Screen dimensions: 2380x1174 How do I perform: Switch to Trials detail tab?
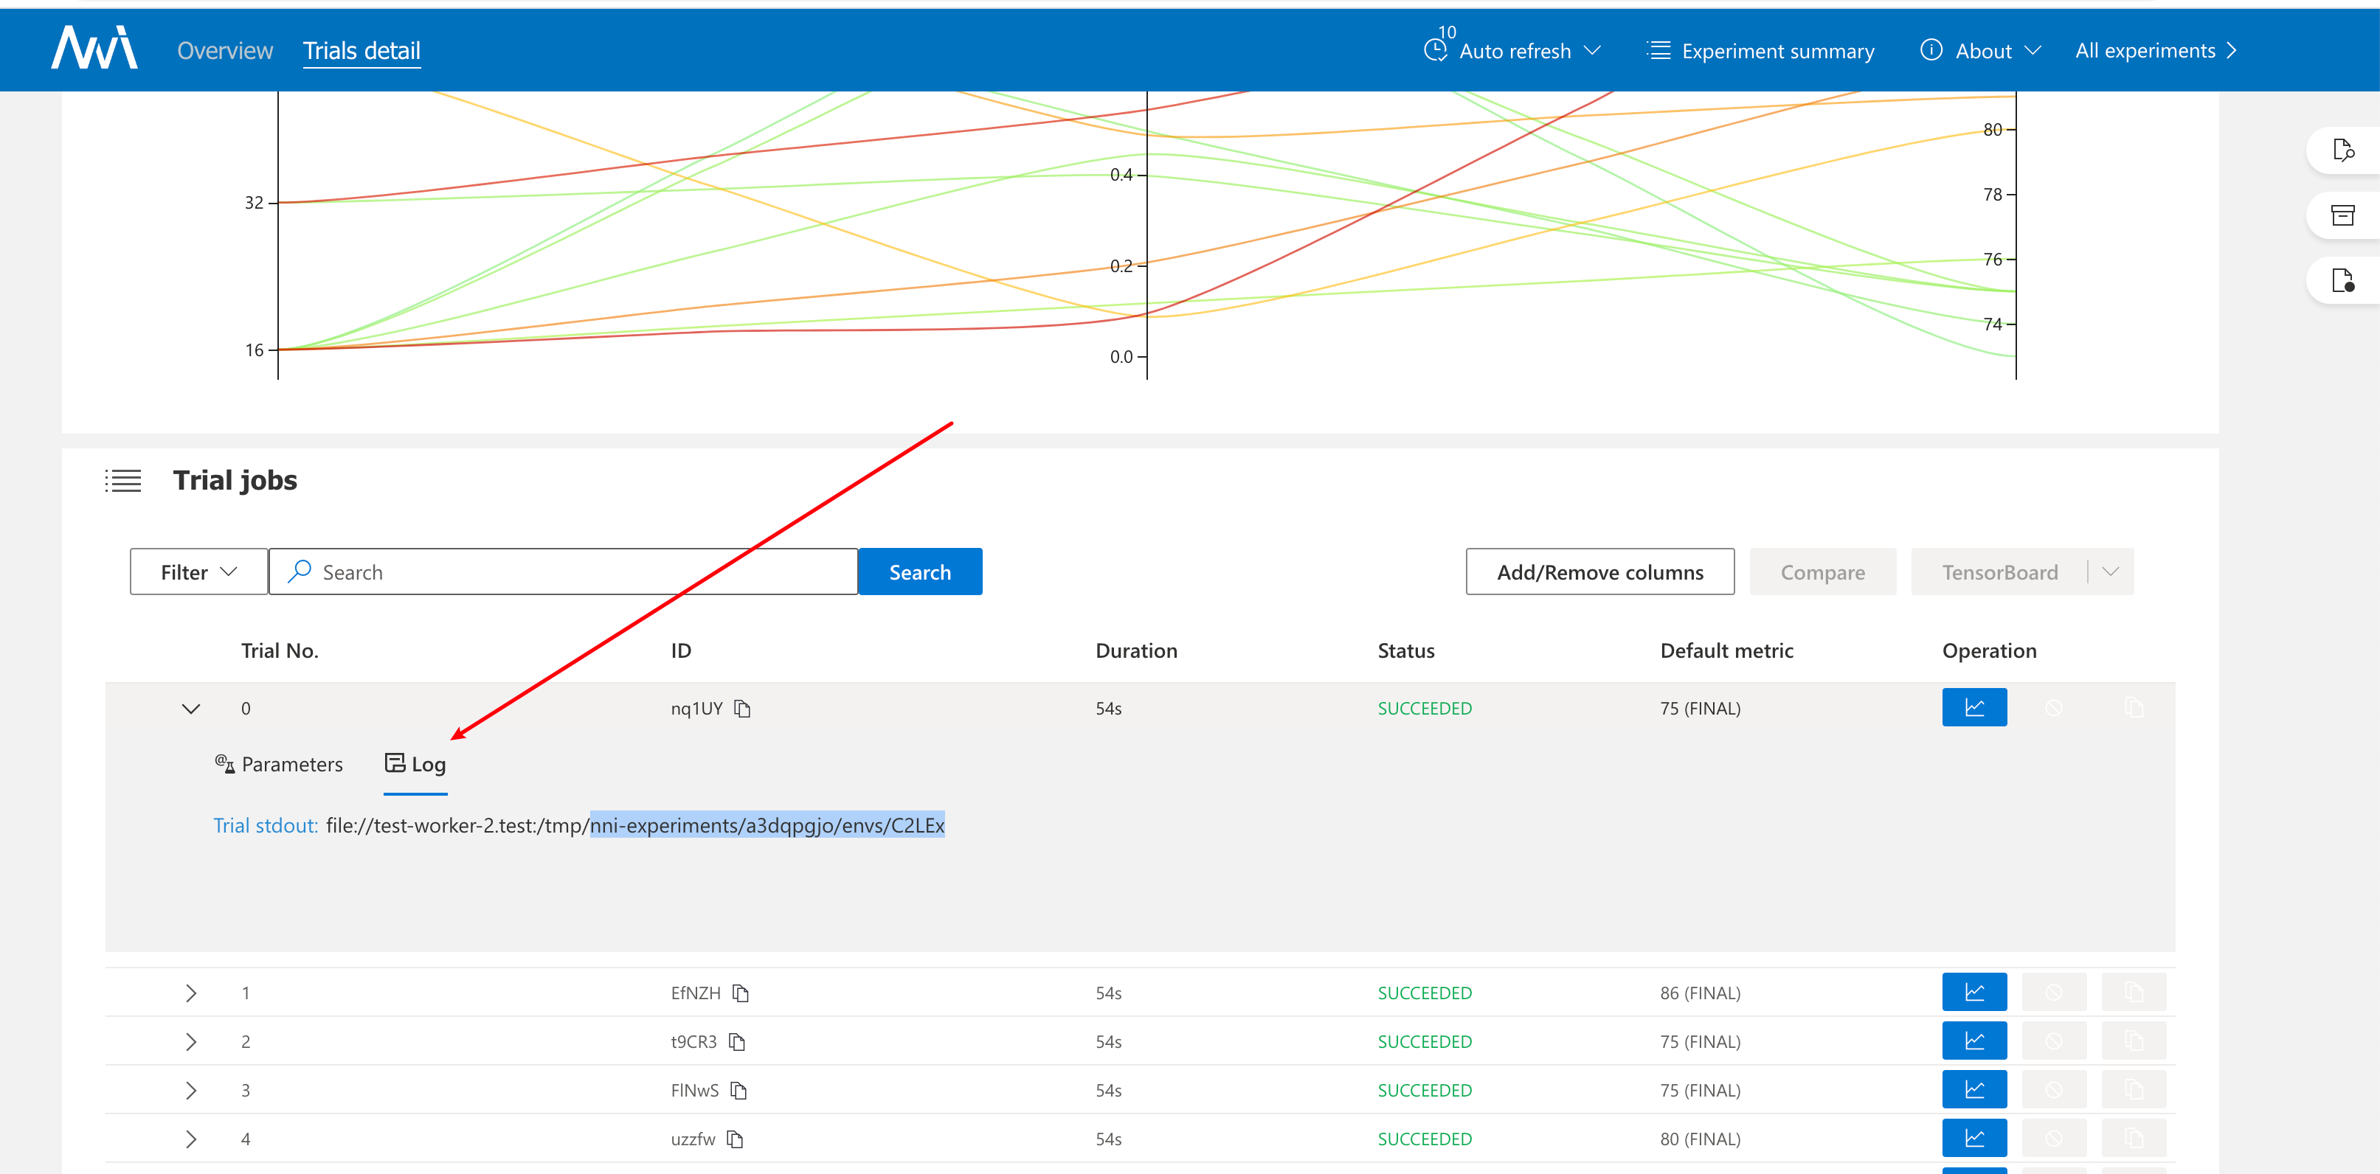pyautogui.click(x=360, y=50)
